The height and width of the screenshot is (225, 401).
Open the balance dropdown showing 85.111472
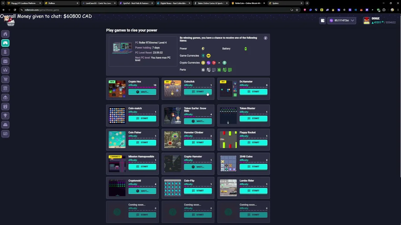tap(342, 21)
